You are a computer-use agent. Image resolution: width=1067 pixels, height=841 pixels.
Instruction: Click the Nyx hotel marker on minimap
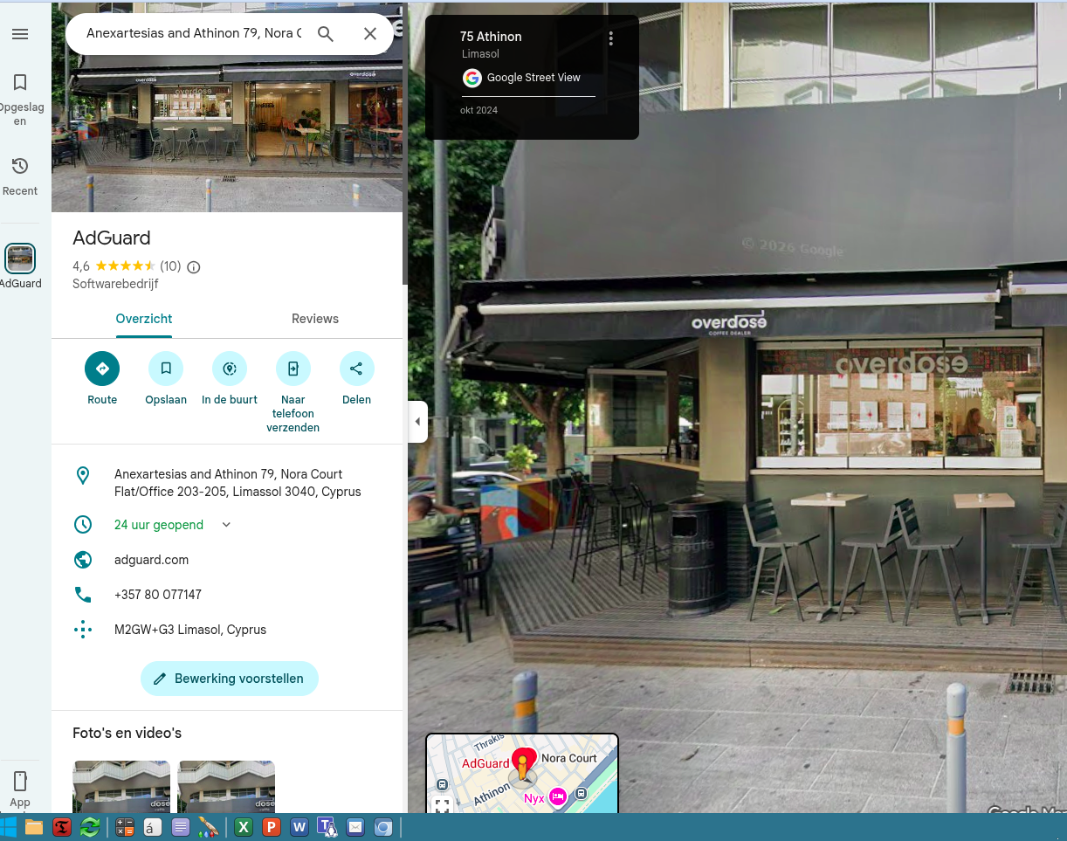(557, 796)
